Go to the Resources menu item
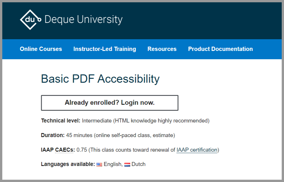The height and width of the screenshot is (182, 284). click(162, 49)
